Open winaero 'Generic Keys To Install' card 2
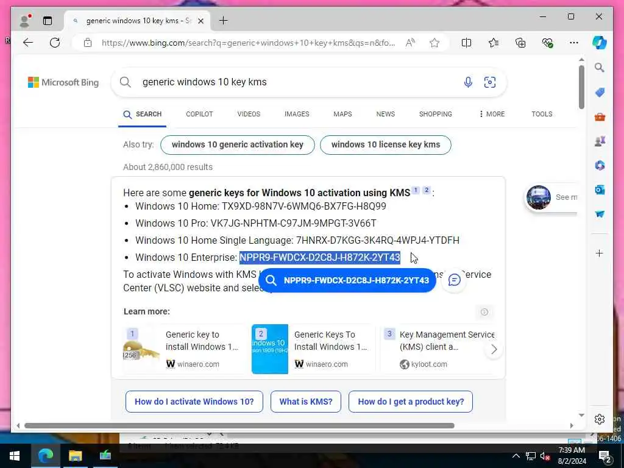 313,349
